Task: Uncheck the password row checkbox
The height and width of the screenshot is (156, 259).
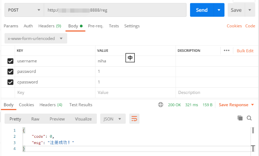Action: tap(11, 72)
